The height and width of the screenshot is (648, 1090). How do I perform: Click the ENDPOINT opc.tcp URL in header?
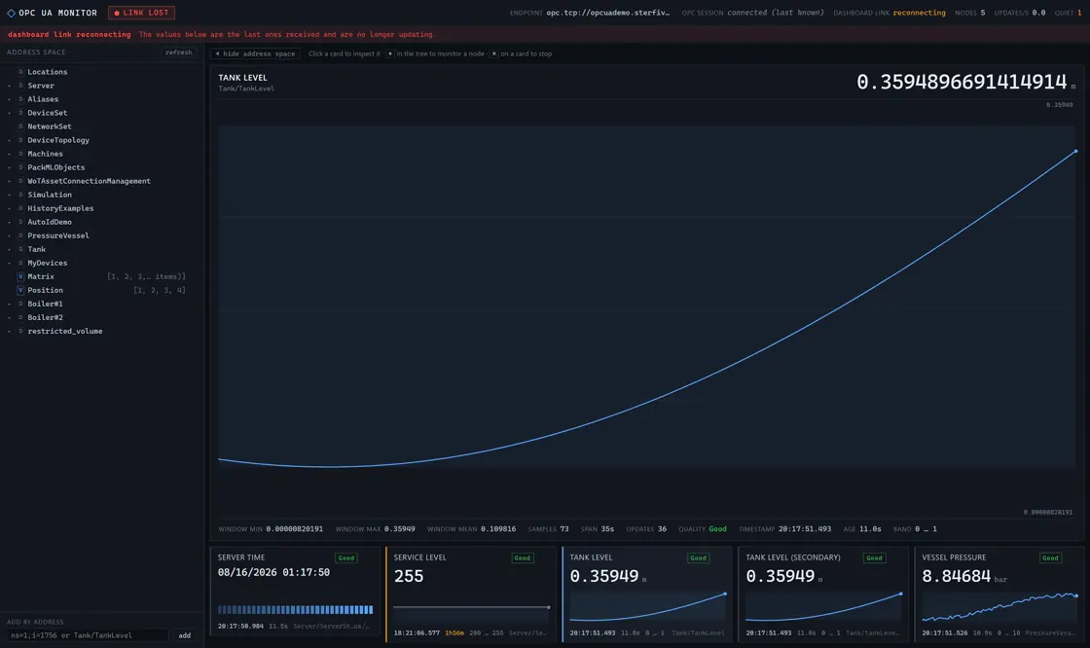590,13
